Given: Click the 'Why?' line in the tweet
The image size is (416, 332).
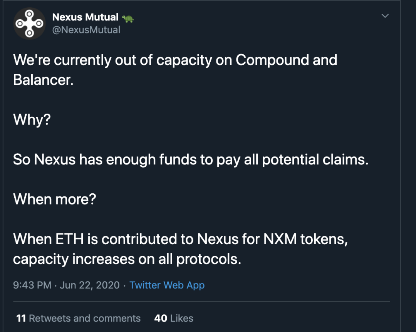Looking at the screenshot, I should (32, 120).
